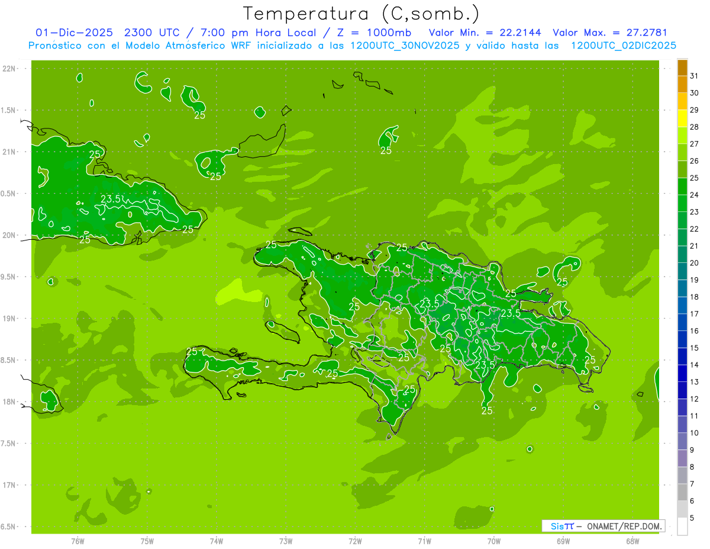
Task: Click the '12' value on the color scale
Action: tap(694, 399)
